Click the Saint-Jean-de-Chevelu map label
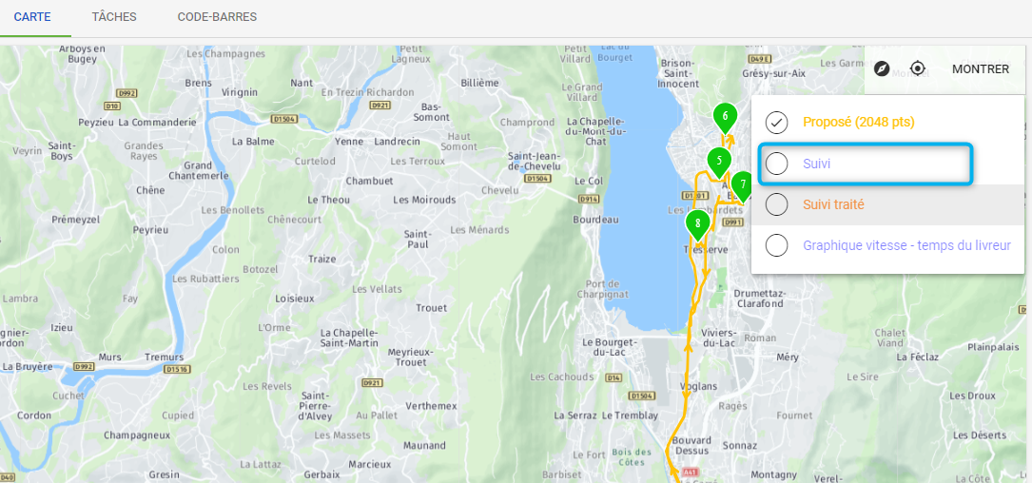Viewport: 1032px width, 483px height. tap(534, 162)
